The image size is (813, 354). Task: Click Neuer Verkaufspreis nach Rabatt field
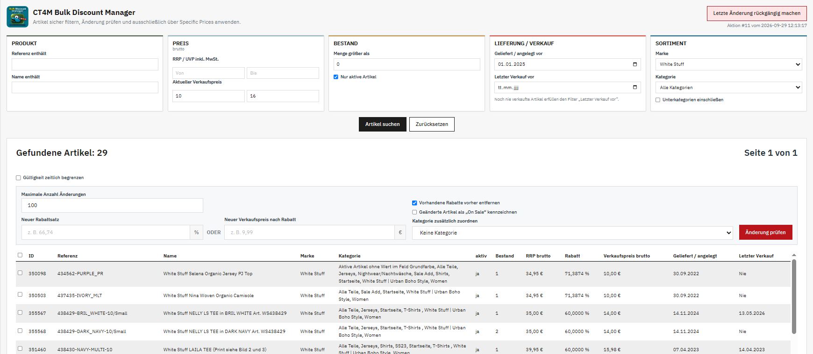(x=309, y=232)
